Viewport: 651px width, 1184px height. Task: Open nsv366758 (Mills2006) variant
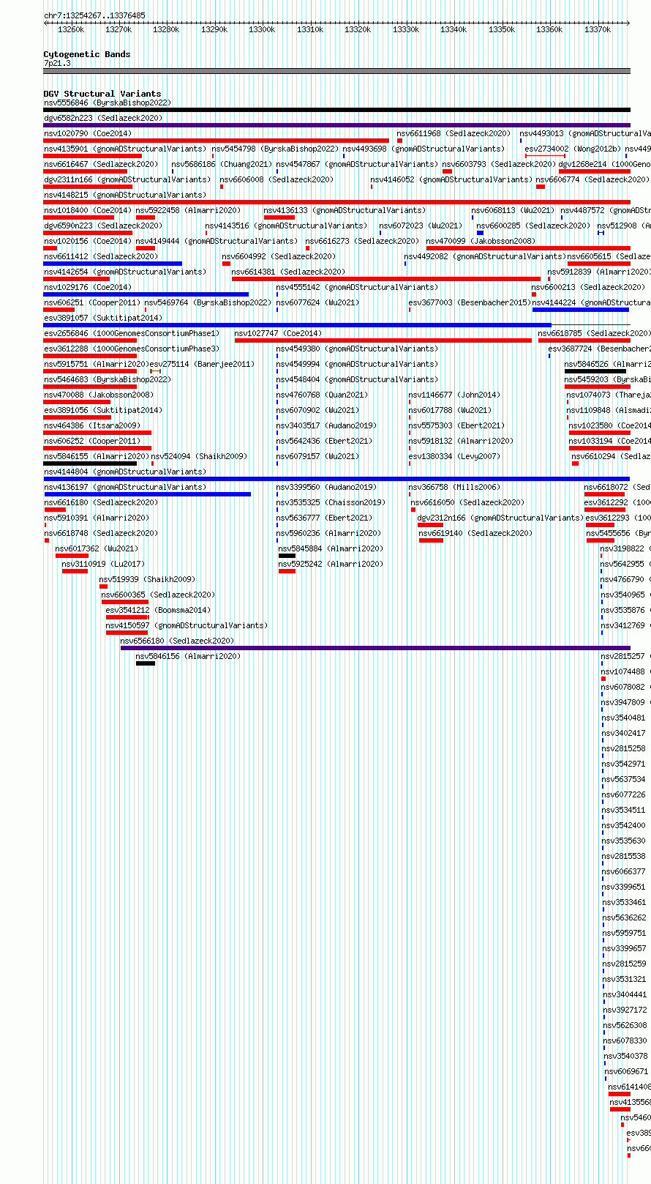tap(455, 487)
